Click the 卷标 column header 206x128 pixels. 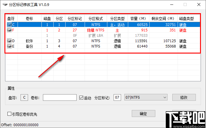pyautogui.click(x=30, y=19)
